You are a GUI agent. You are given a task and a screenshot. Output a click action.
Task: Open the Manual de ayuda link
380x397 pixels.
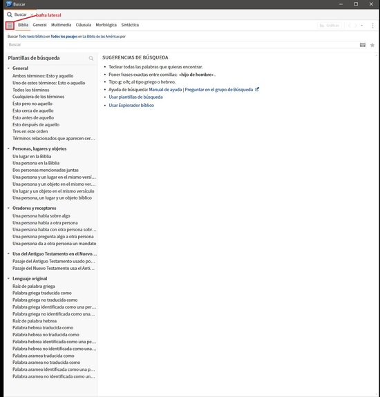point(165,90)
